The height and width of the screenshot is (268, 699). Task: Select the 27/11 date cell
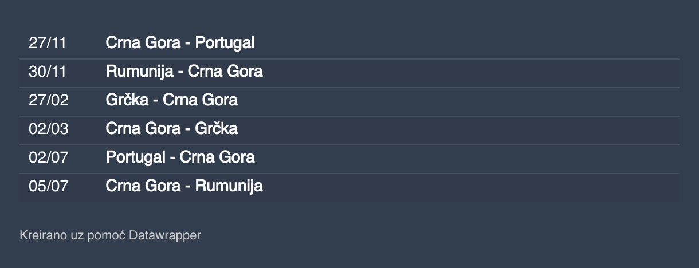(48, 43)
